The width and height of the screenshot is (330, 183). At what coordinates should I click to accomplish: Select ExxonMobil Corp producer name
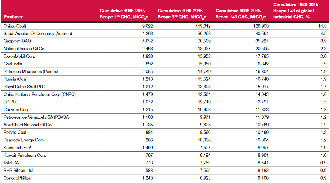[x=19, y=56]
